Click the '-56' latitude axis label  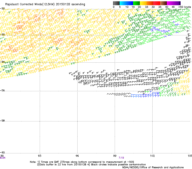tap(2, 90)
